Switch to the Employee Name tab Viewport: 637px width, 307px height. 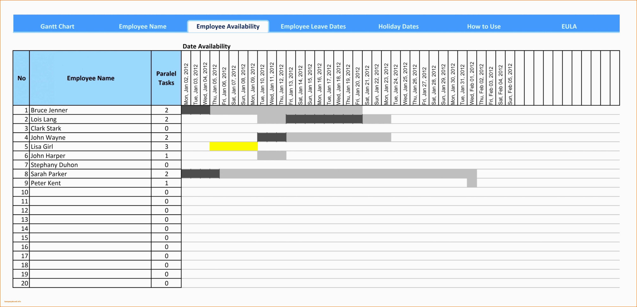point(143,27)
